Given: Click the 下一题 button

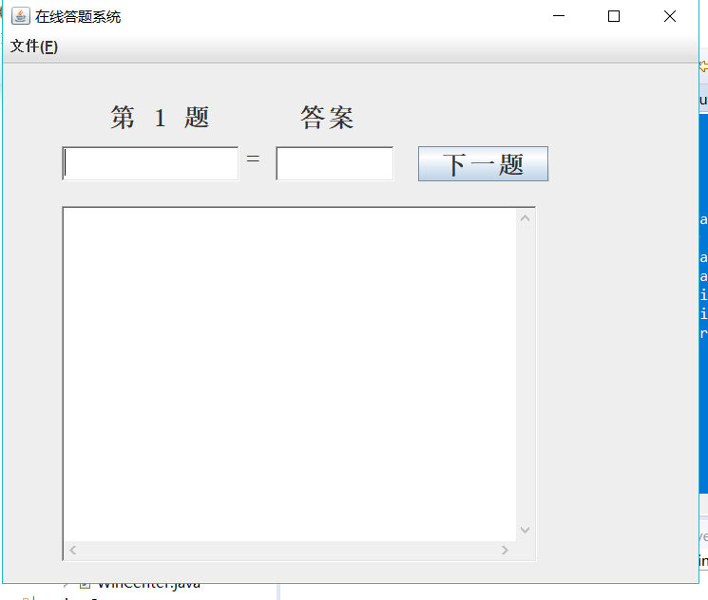Looking at the screenshot, I should (483, 163).
